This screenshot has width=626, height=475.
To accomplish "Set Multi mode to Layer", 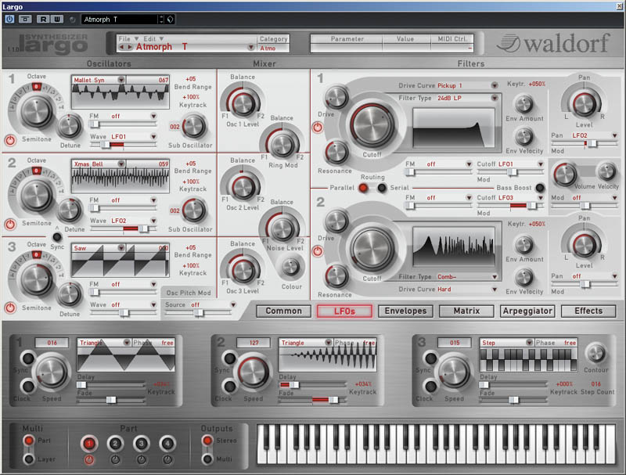I will click(29, 459).
